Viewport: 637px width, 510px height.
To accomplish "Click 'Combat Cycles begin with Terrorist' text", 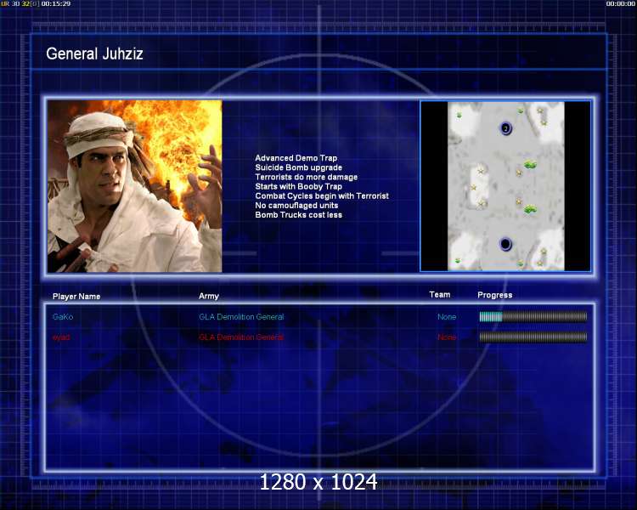I will pyautogui.click(x=322, y=195).
